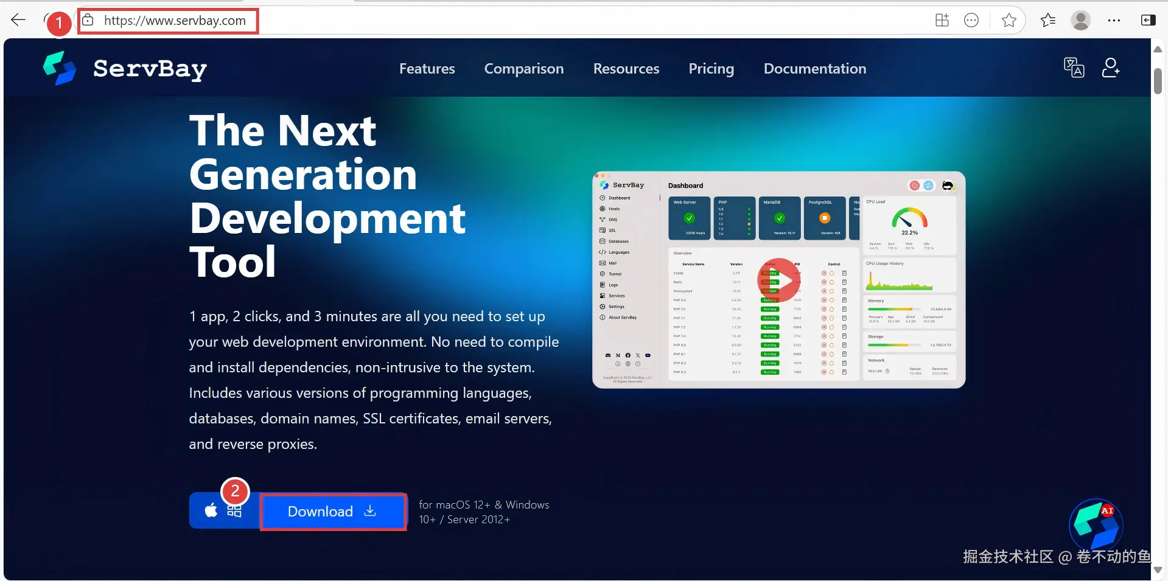Click the page scrollbar down arrow
Screen dimensions: 1168x581
[x=1158, y=570]
